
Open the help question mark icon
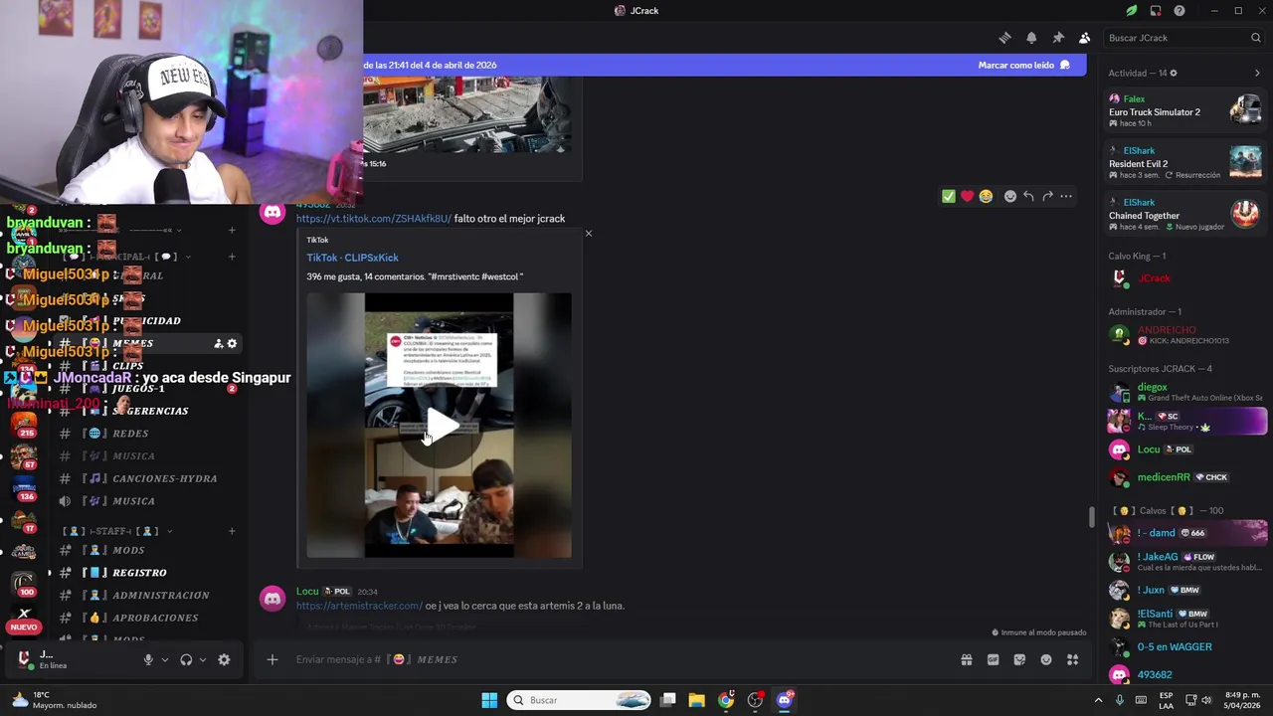pos(1180,11)
